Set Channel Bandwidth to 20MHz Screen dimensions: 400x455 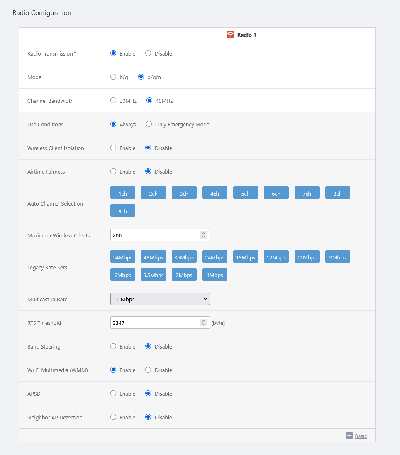pyautogui.click(x=113, y=101)
